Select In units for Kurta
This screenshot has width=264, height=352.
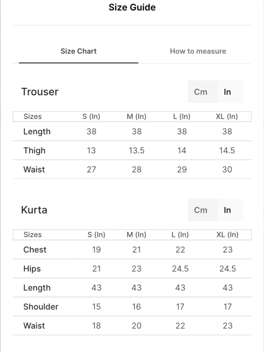tap(227, 210)
